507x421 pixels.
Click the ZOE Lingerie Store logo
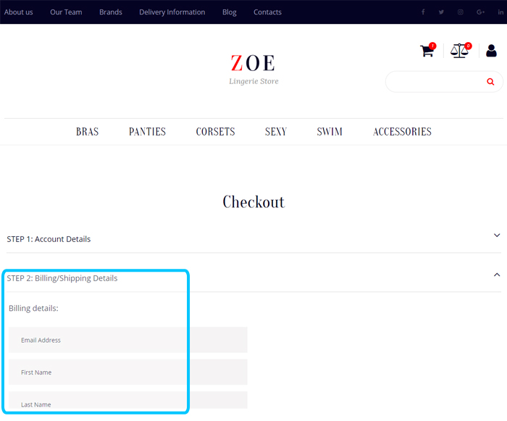point(253,70)
